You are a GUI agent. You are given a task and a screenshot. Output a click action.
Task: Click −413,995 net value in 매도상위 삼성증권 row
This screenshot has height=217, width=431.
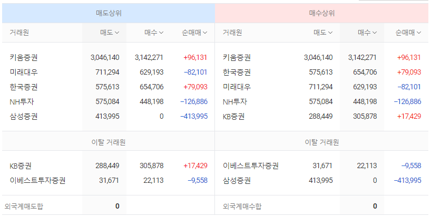(194, 117)
